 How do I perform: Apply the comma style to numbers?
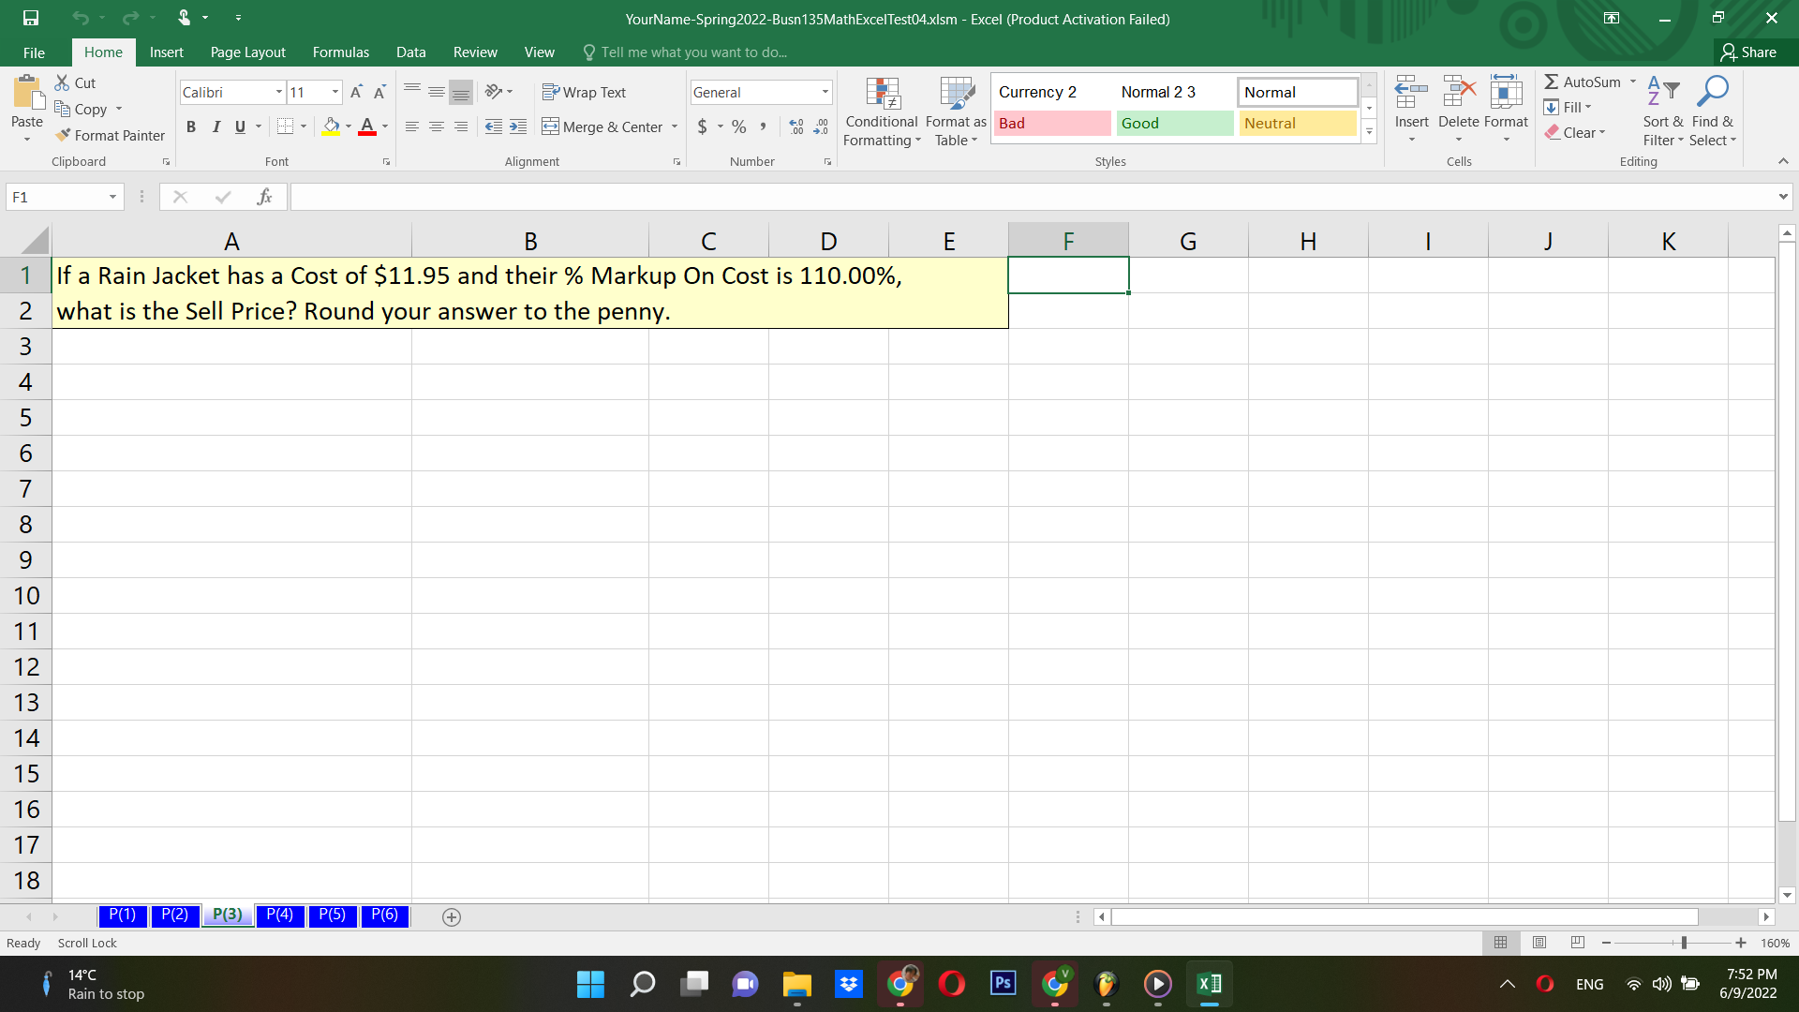coord(764,126)
